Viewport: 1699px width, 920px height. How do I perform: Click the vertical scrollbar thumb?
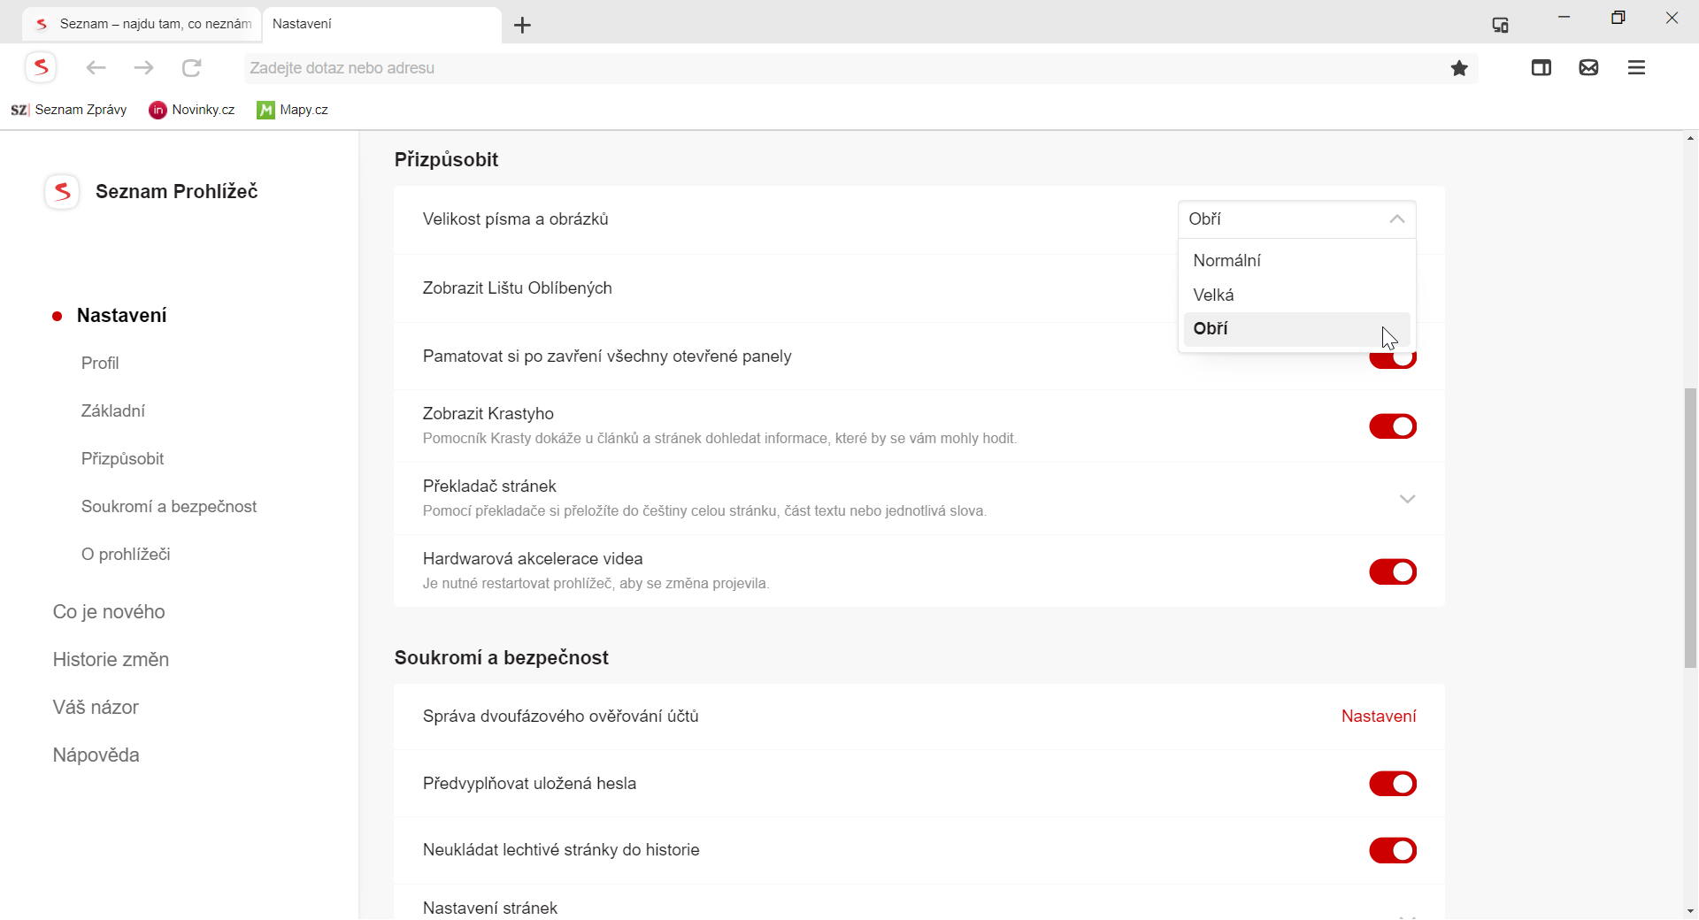(1690, 528)
